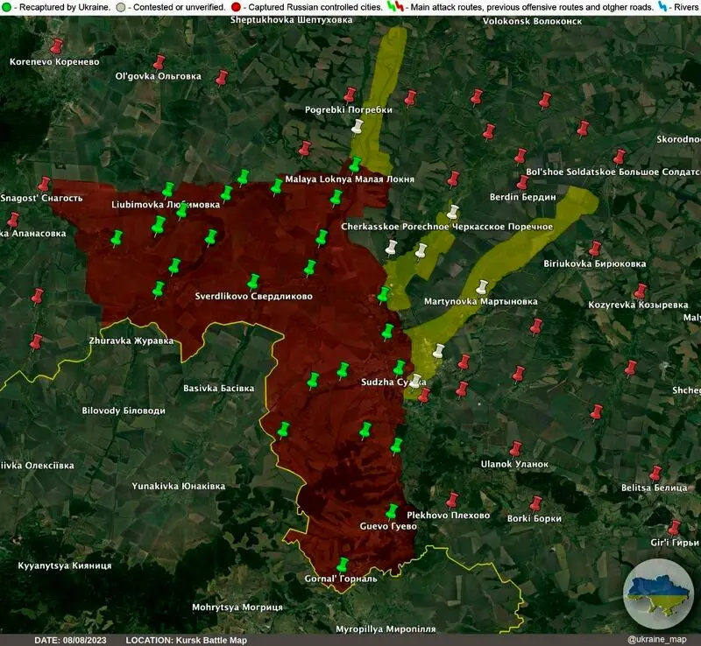Click the 'Contested or unverified' legend text
Screen dimensions: 701x646
(179, 7)
